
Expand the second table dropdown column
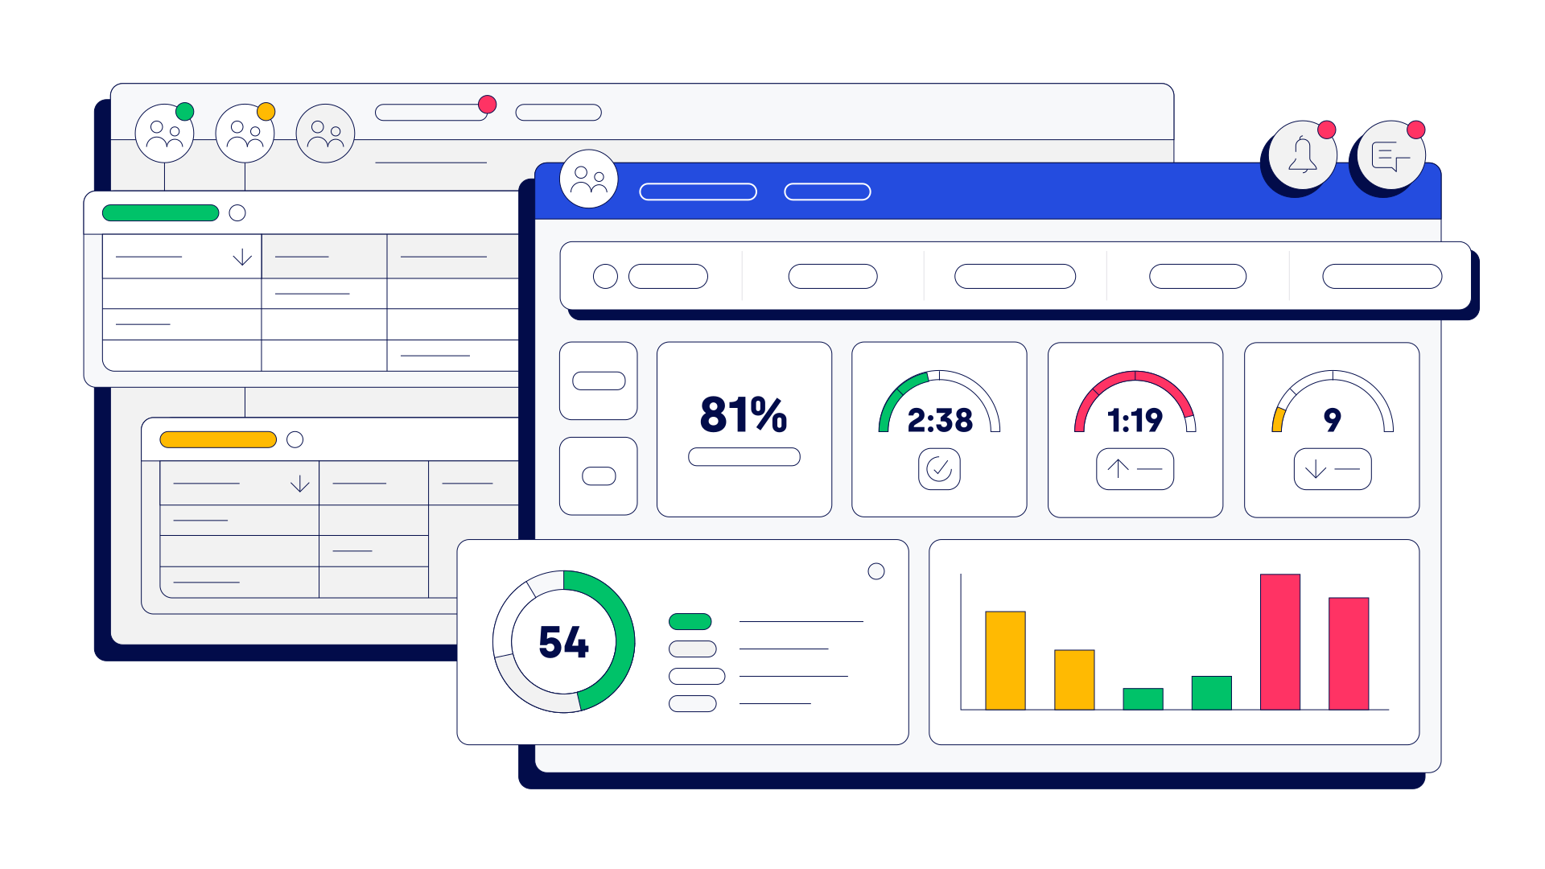click(299, 484)
